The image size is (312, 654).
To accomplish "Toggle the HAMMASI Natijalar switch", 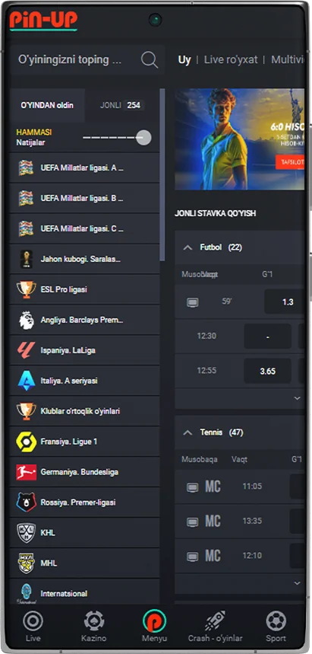I will (117, 137).
